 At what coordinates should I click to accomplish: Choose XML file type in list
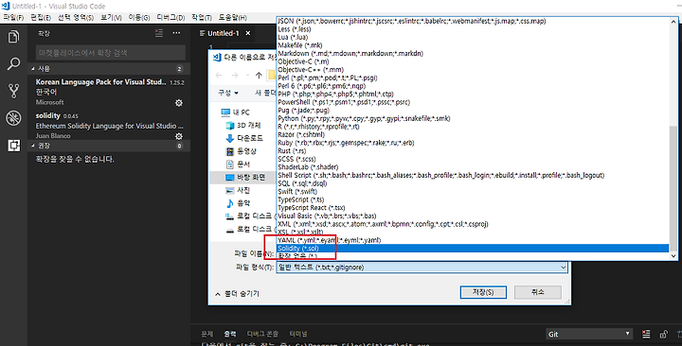pos(473,224)
